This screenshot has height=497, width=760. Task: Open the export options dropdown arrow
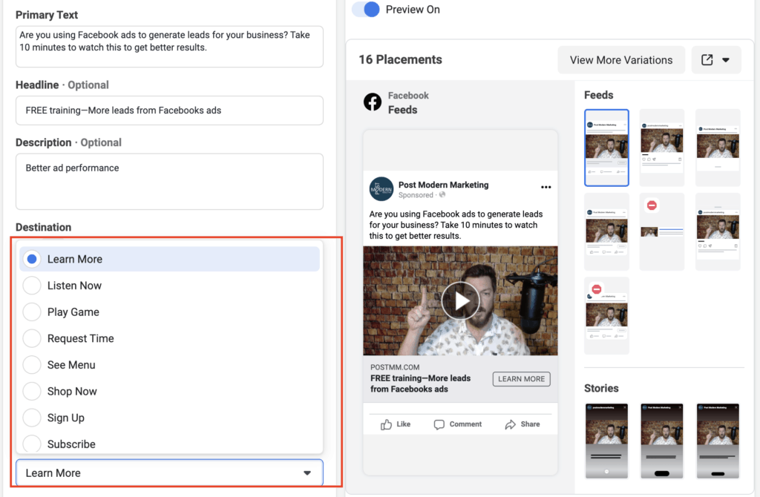[726, 59]
